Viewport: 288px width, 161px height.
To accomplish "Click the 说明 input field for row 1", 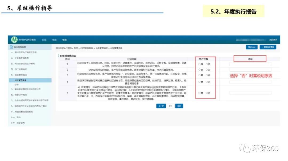I will [x=250, y=64].
